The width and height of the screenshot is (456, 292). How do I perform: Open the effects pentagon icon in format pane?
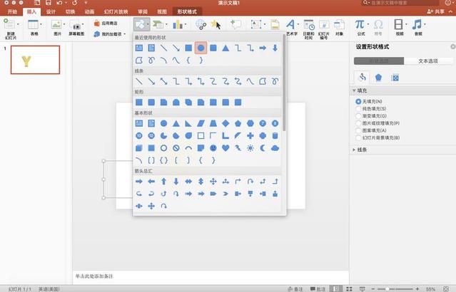pyautogui.click(x=378, y=78)
